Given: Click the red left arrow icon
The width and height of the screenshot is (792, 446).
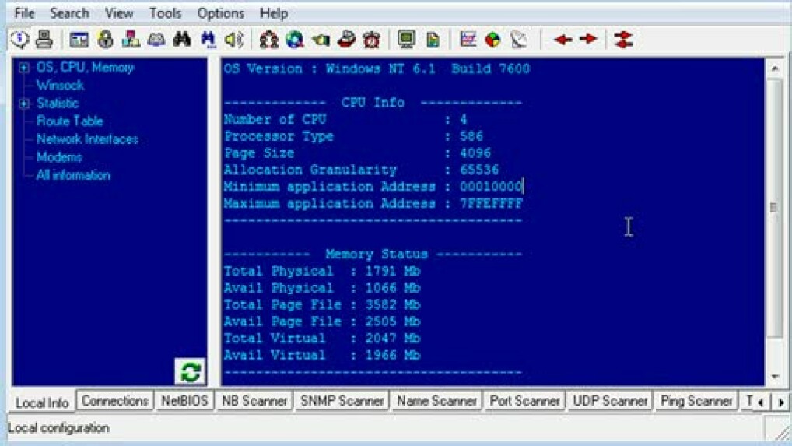Looking at the screenshot, I should pyautogui.click(x=562, y=39).
